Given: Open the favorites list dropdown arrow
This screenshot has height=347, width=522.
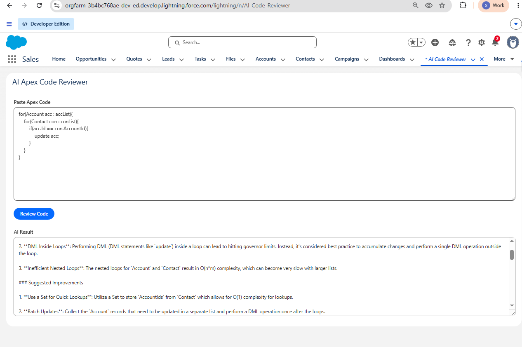Looking at the screenshot, I should click(421, 42).
